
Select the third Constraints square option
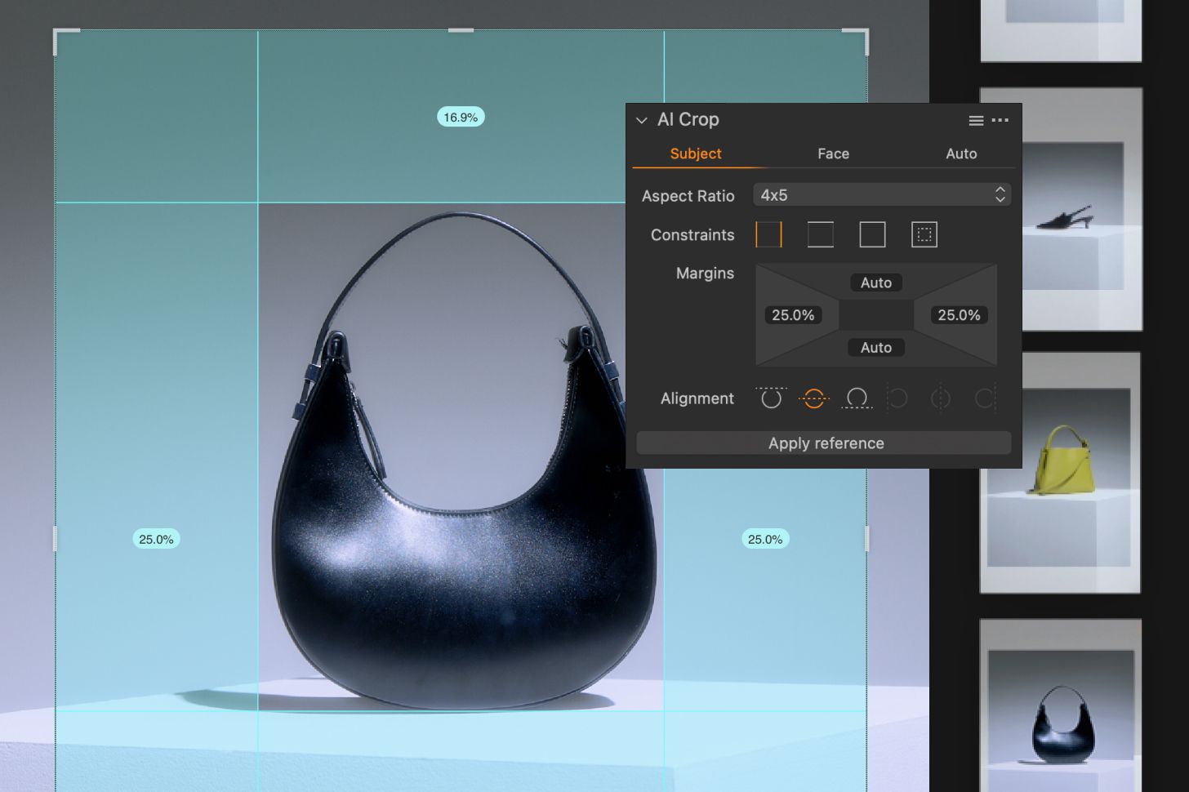coord(872,234)
